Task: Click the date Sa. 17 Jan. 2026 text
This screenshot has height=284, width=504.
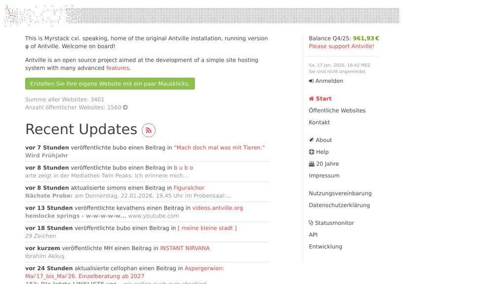Action: click(x=340, y=65)
